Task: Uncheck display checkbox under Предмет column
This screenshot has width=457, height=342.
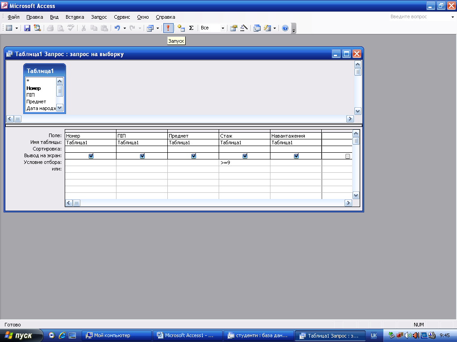Action: pos(194,156)
